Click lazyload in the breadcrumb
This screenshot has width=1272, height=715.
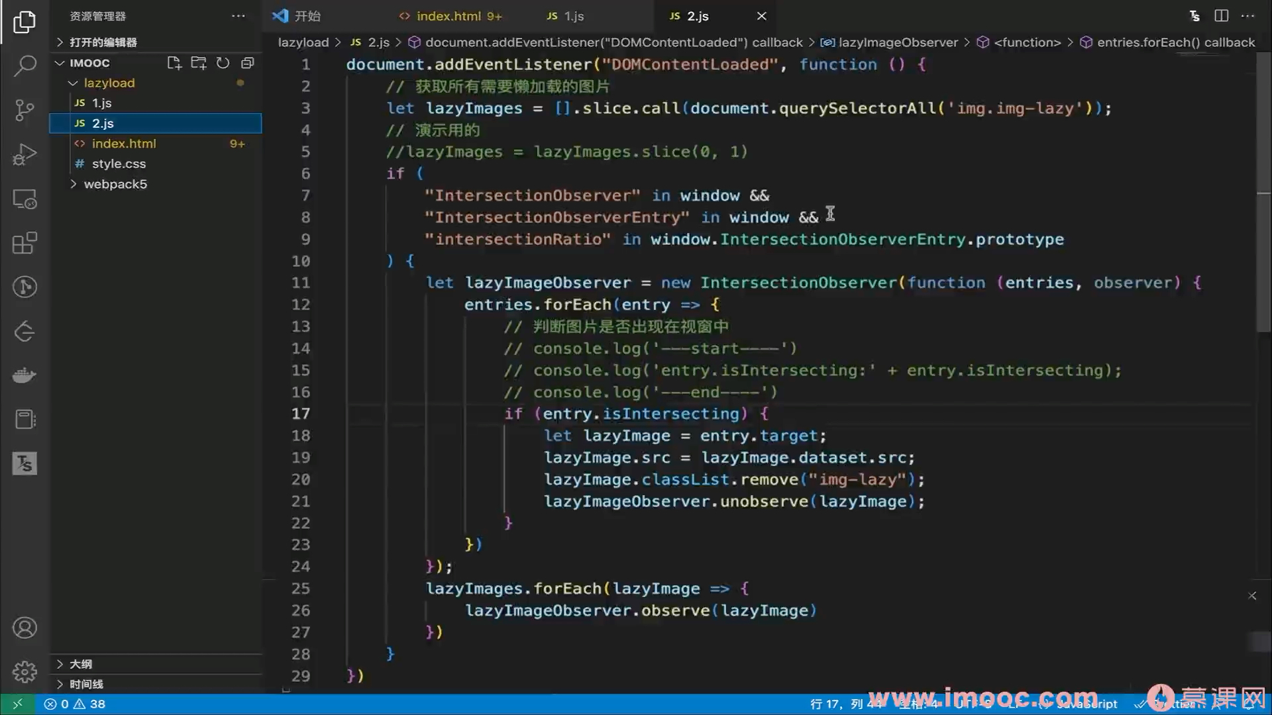(x=303, y=42)
